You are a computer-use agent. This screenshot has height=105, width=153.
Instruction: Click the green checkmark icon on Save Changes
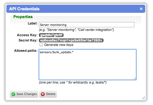click(13, 94)
